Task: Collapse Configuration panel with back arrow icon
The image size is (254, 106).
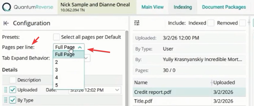Action: 6,23
